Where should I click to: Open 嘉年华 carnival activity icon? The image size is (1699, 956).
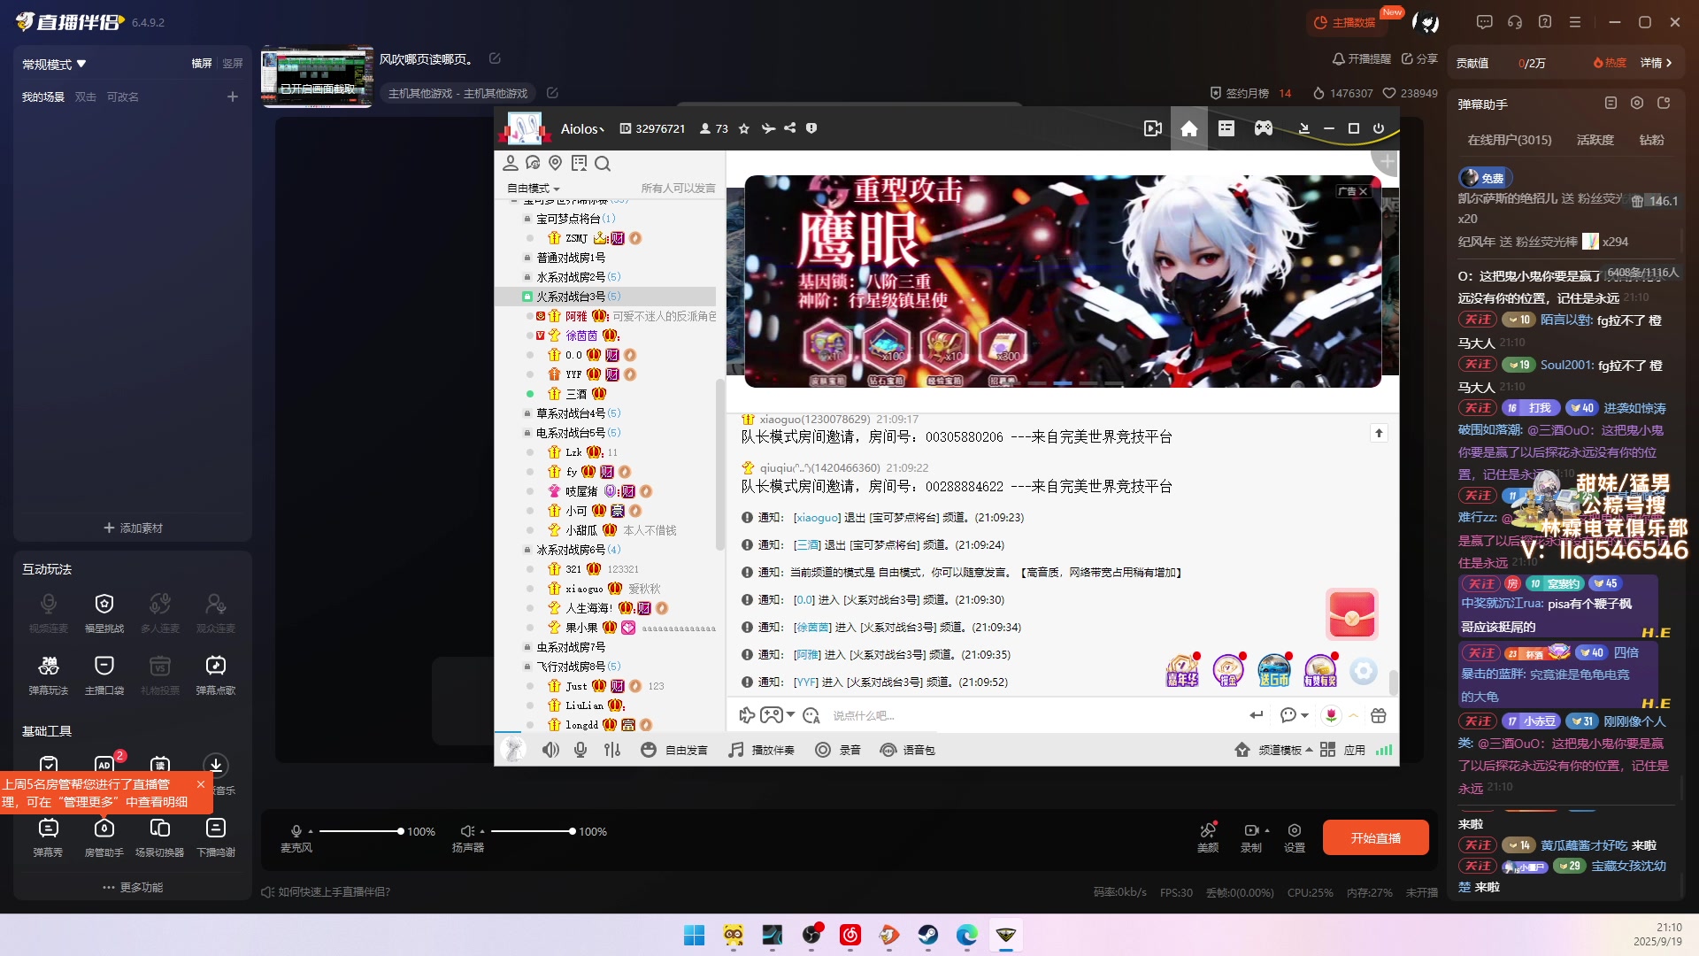(1182, 671)
